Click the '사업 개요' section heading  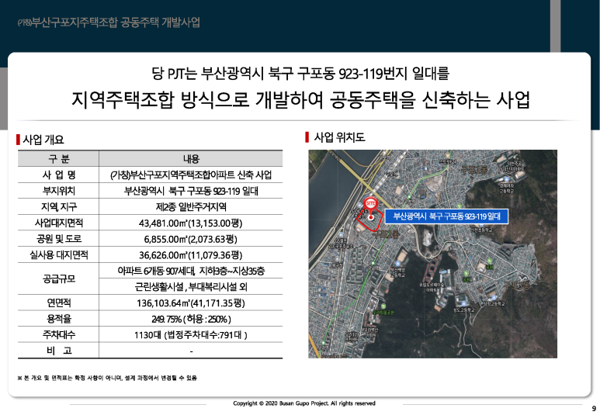[x=43, y=140]
